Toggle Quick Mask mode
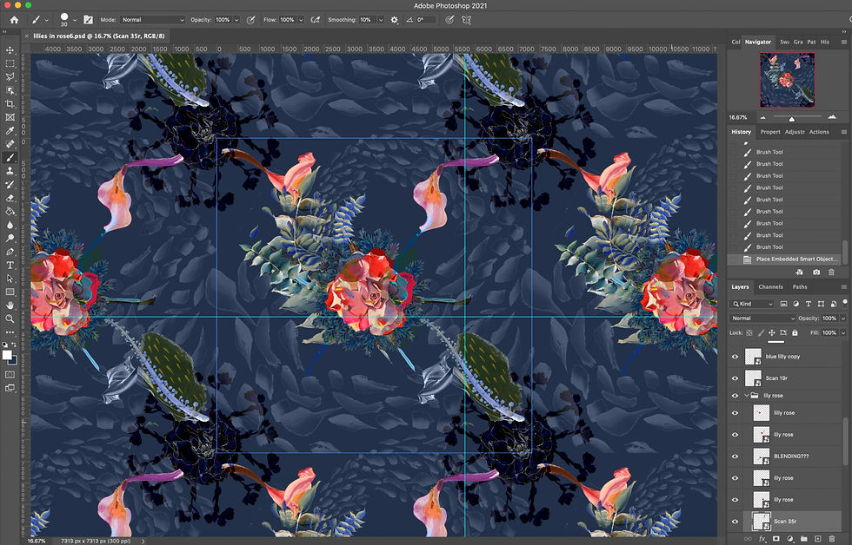852x545 pixels. click(10, 374)
